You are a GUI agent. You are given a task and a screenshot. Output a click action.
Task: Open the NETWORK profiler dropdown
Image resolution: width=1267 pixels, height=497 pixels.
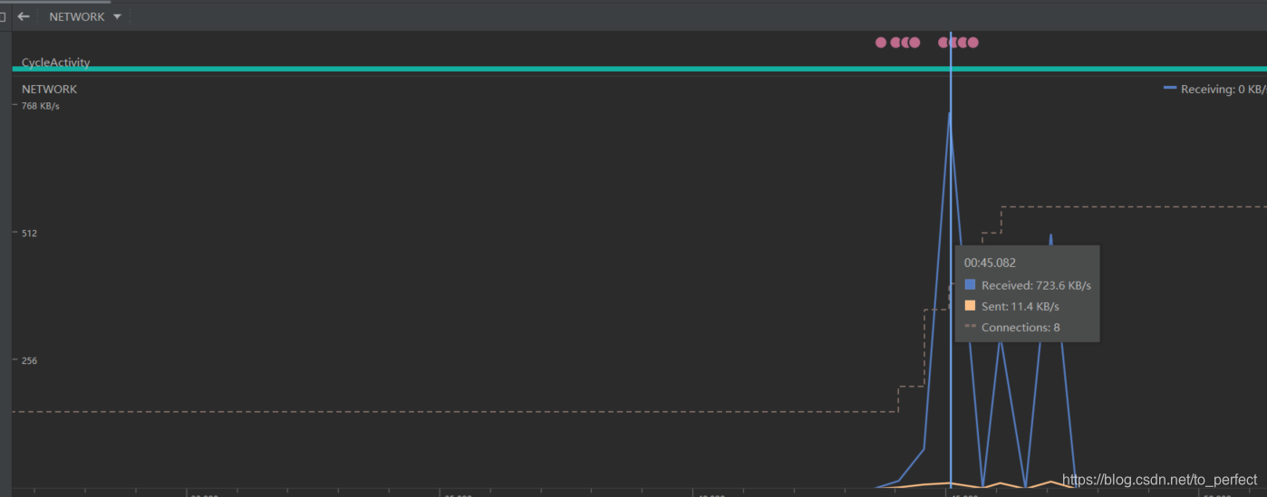85,16
